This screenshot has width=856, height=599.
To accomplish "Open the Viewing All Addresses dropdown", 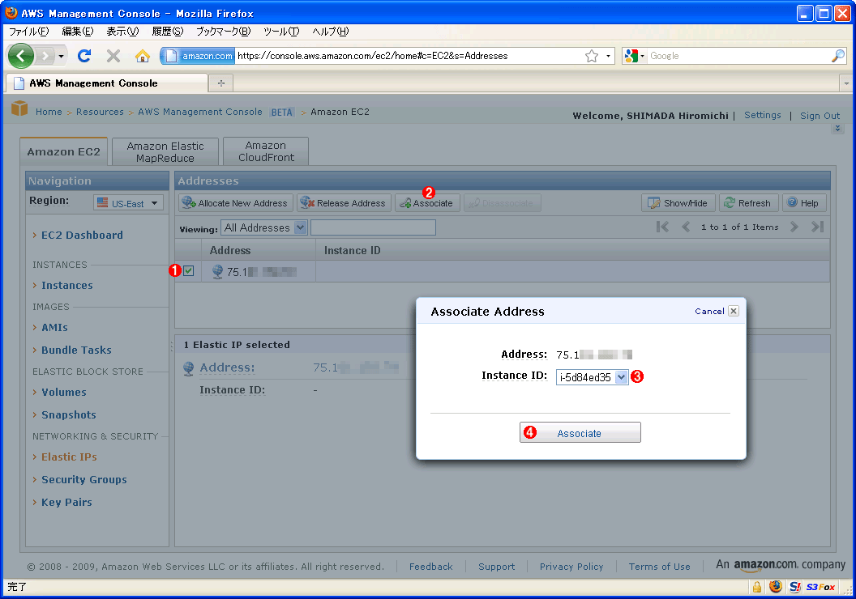I will (264, 227).
